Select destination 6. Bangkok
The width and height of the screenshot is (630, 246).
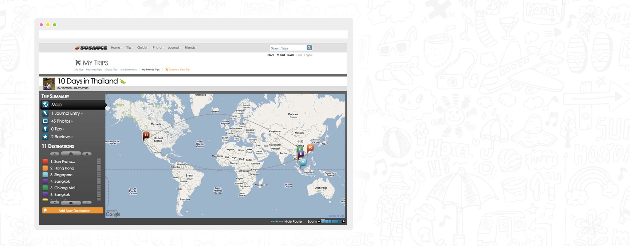pos(60,195)
